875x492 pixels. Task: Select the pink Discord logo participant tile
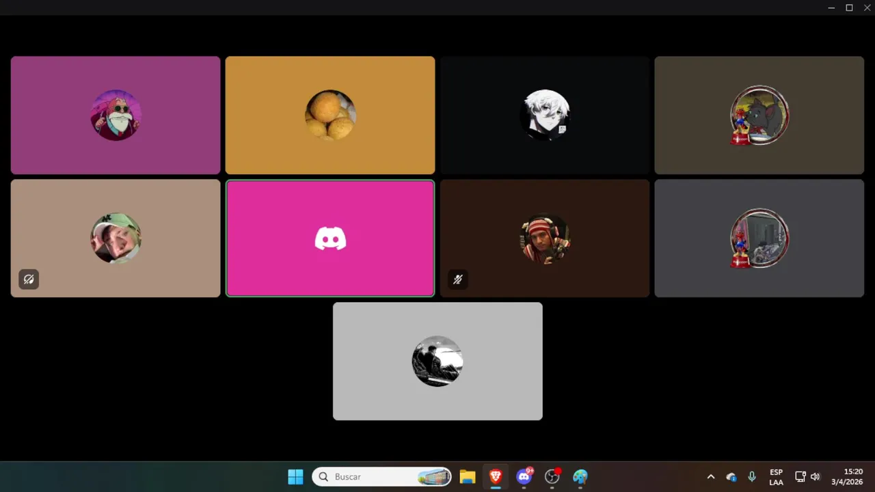330,238
